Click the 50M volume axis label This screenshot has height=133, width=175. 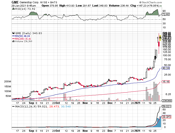pos(8,96)
